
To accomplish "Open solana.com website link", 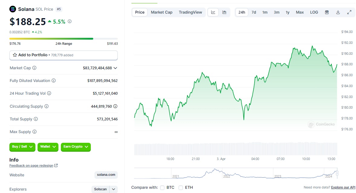I will (x=106, y=175).
